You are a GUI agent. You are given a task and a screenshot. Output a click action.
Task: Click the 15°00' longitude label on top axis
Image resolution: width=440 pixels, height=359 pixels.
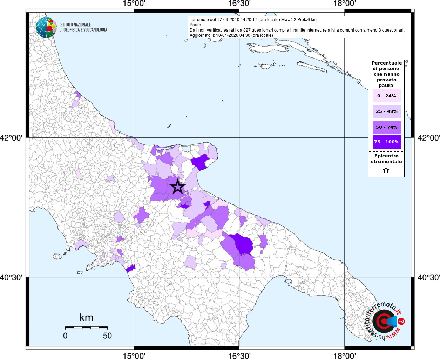coord(134,4)
